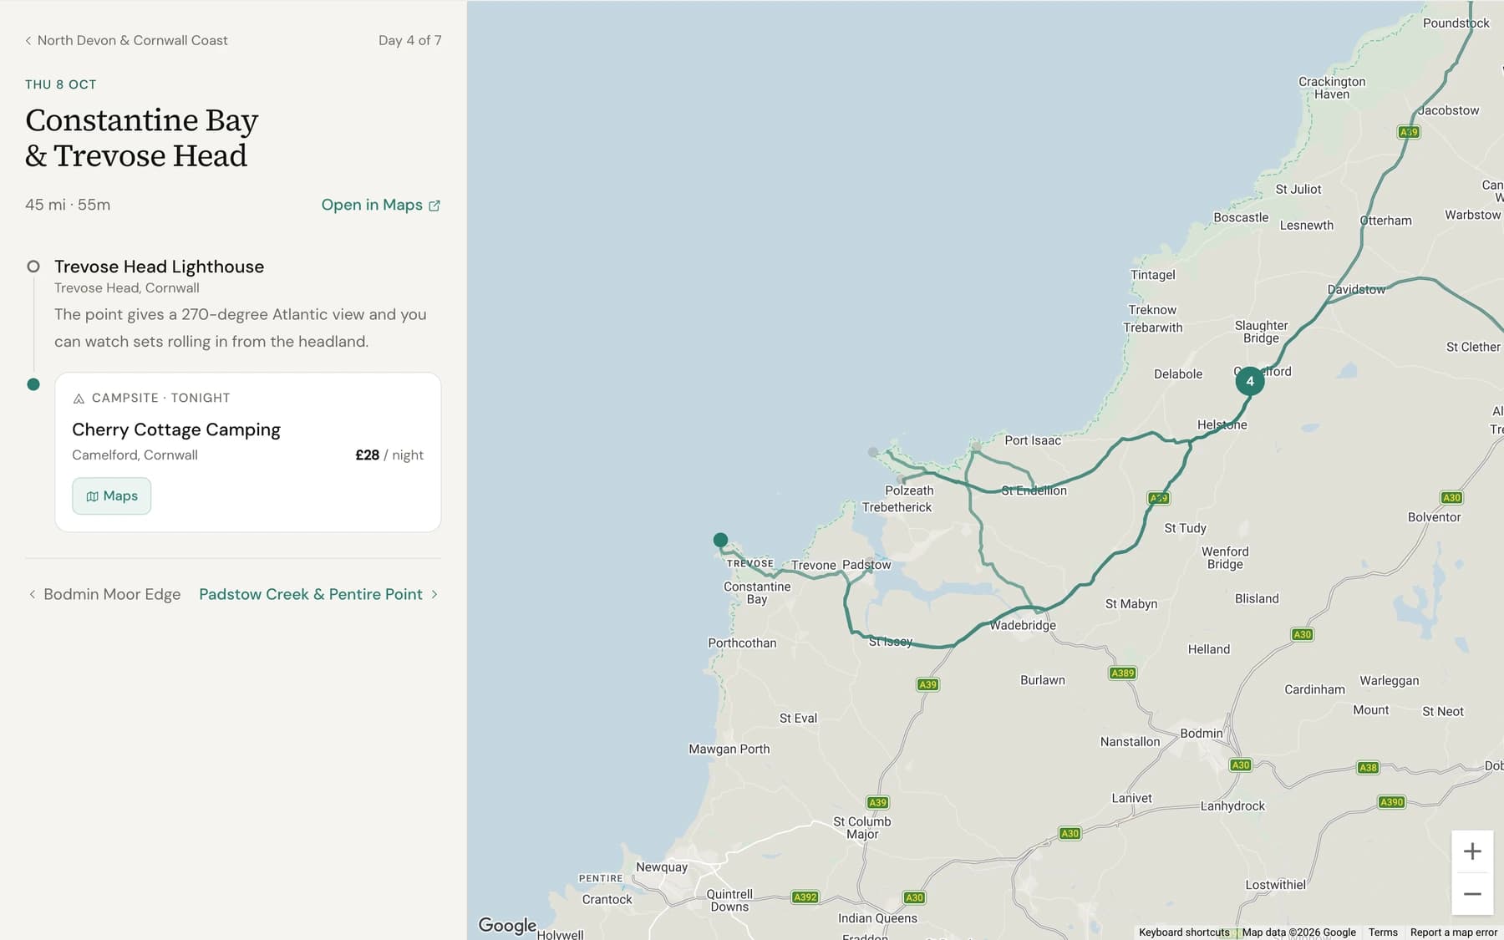Click the back chevron beside the trip title
The height and width of the screenshot is (940, 1504).
tap(28, 40)
